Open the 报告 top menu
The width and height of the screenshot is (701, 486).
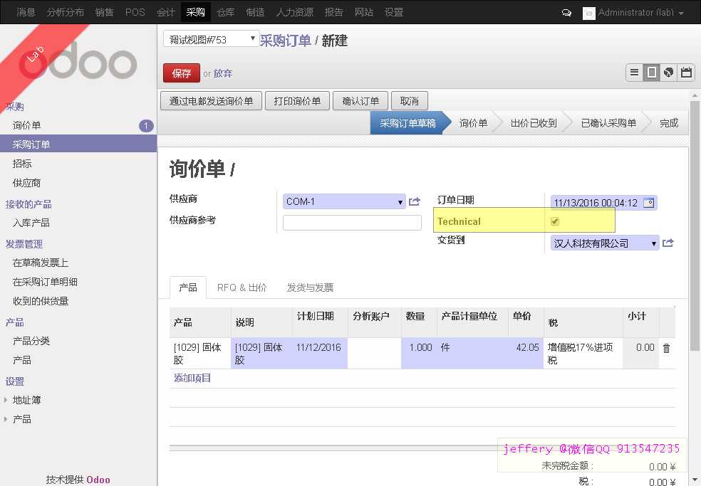click(x=333, y=12)
